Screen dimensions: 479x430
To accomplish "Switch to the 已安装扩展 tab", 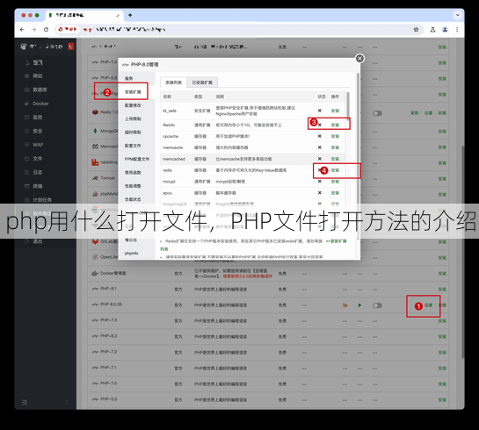I will coord(202,82).
